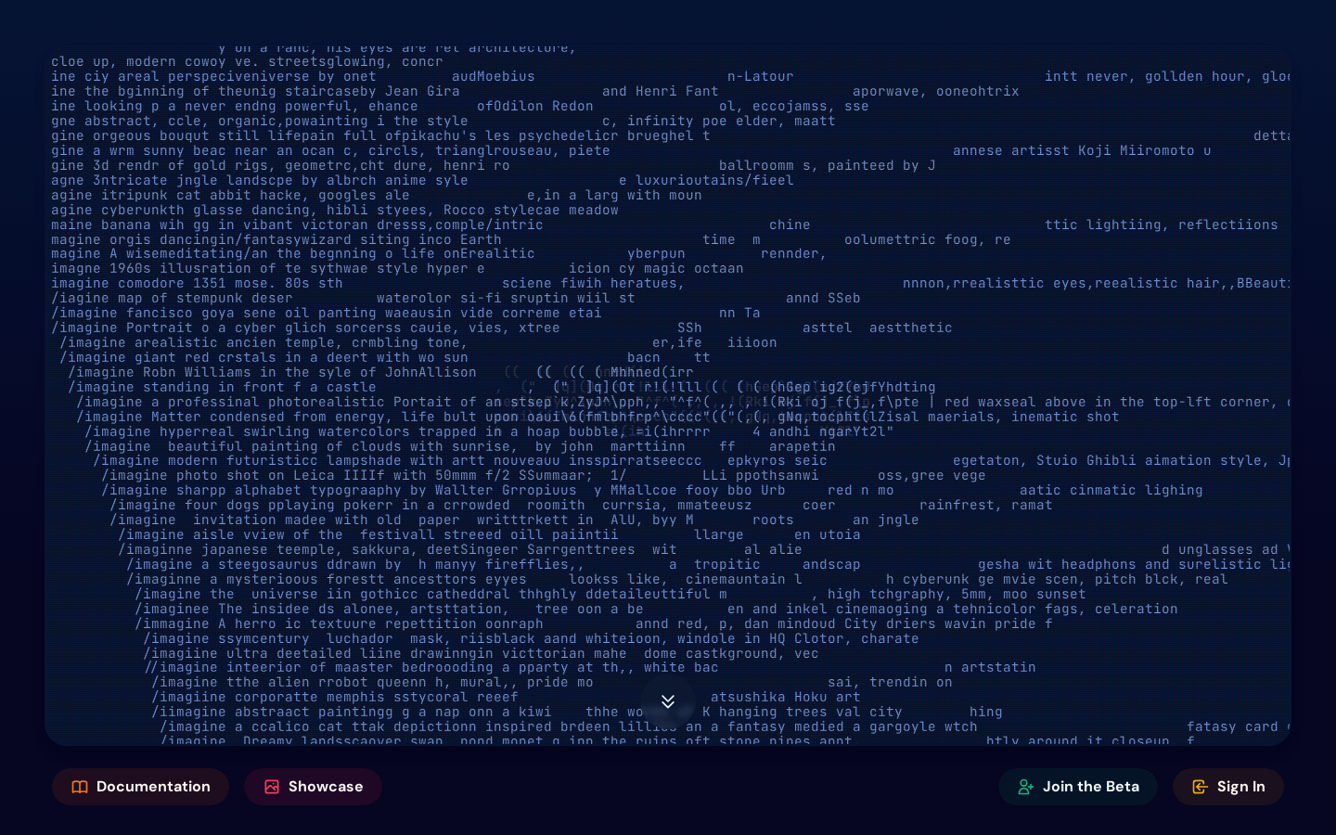Select the "/imagine photo shot on Leica" line
The image size is (1336, 835).
(x=544, y=475)
